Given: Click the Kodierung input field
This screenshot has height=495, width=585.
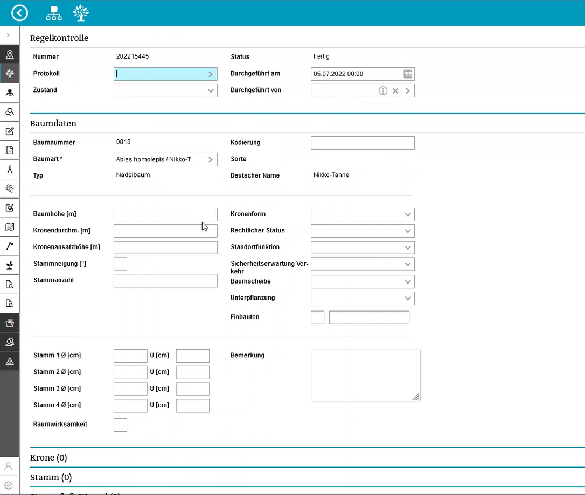Looking at the screenshot, I should [363, 143].
